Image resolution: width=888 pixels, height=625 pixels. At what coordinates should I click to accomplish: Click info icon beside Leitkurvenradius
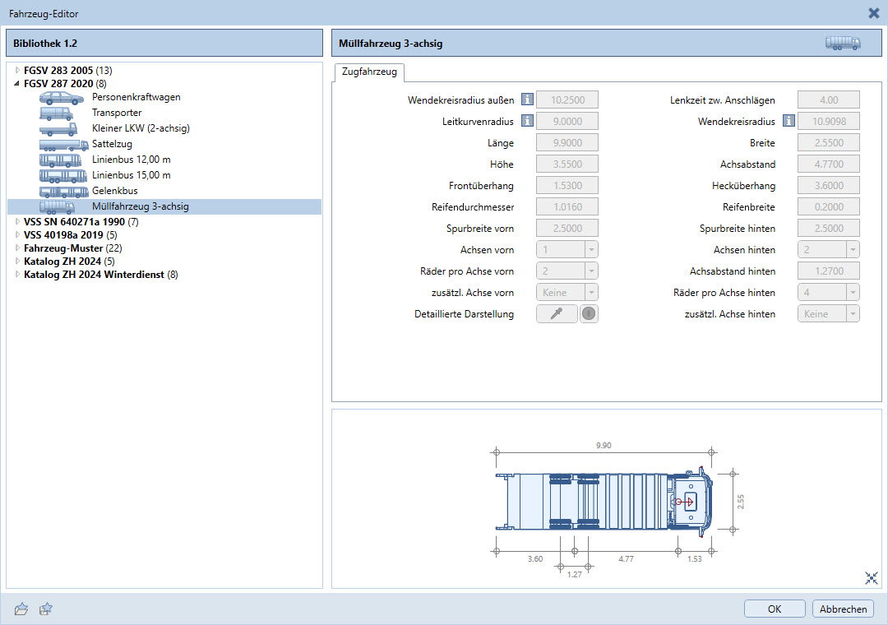528,122
